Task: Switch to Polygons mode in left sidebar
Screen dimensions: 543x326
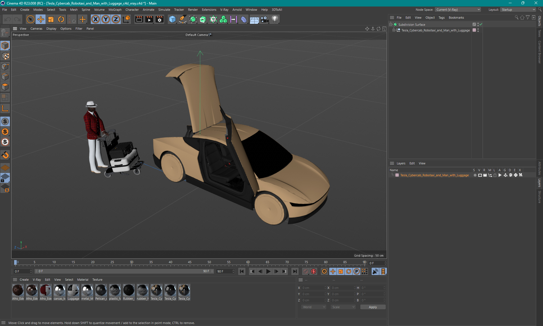Action: 5,87
